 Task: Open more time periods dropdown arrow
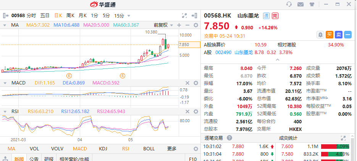(129, 16)
